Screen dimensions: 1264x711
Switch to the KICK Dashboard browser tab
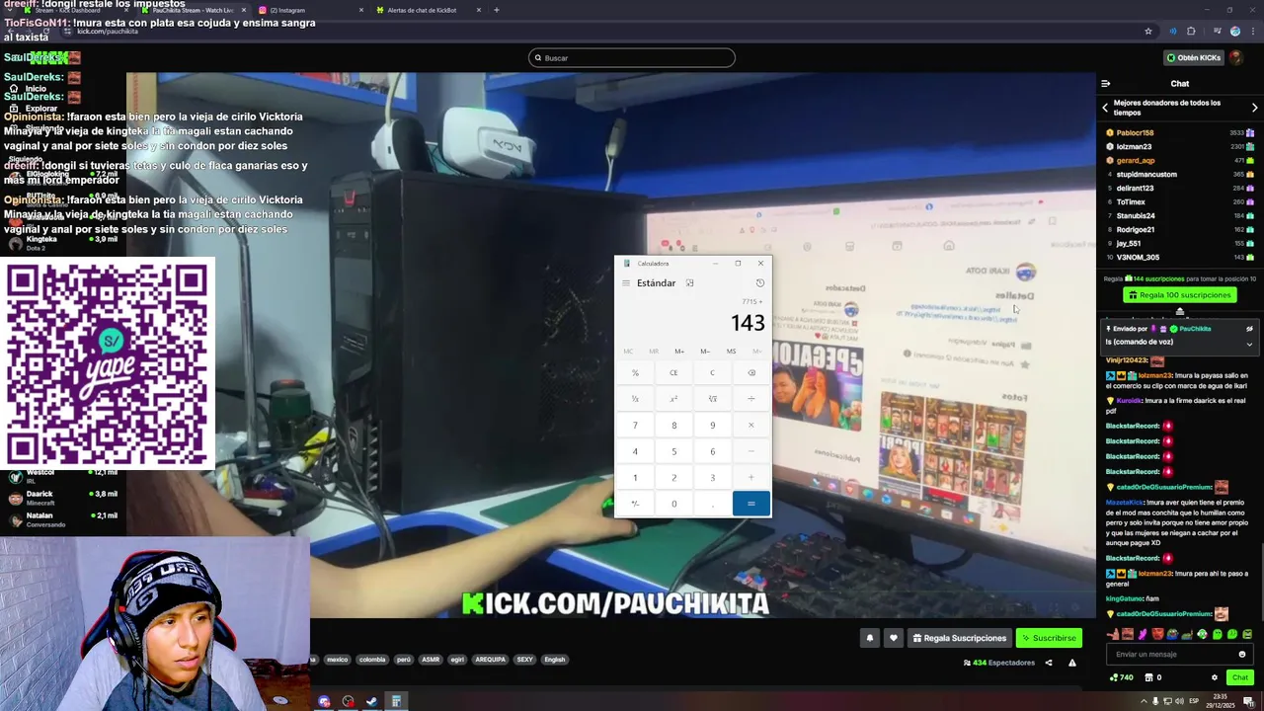[x=75, y=10]
